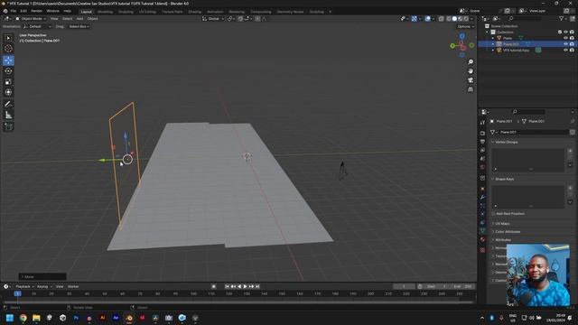Play the animation in timeline
Image resolution: width=578 pixels, height=325 pixels.
coord(245,287)
